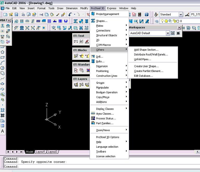Click first icon in ET: Text toolbar
Image resolution: width=200 pixels, height=172 pixels.
tap(76, 41)
